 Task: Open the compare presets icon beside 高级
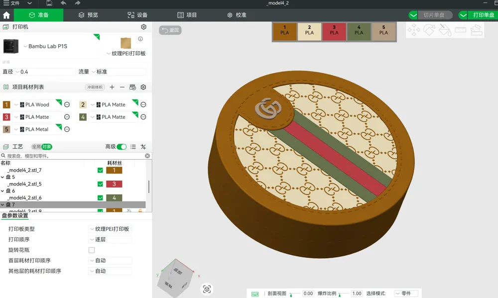tap(143, 147)
